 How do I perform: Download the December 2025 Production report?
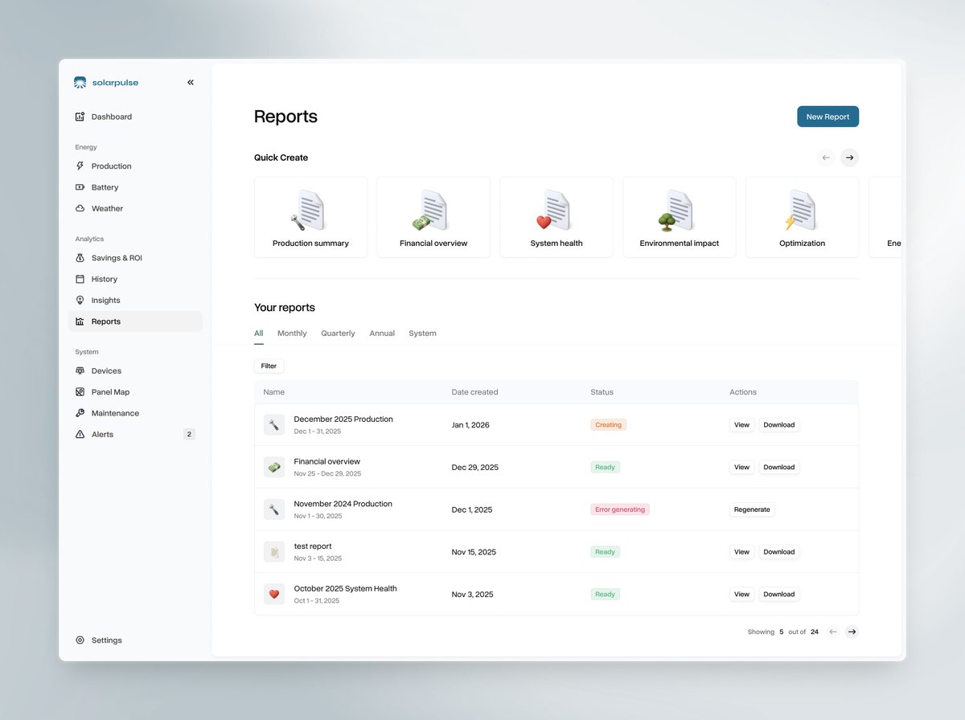(778, 425)
